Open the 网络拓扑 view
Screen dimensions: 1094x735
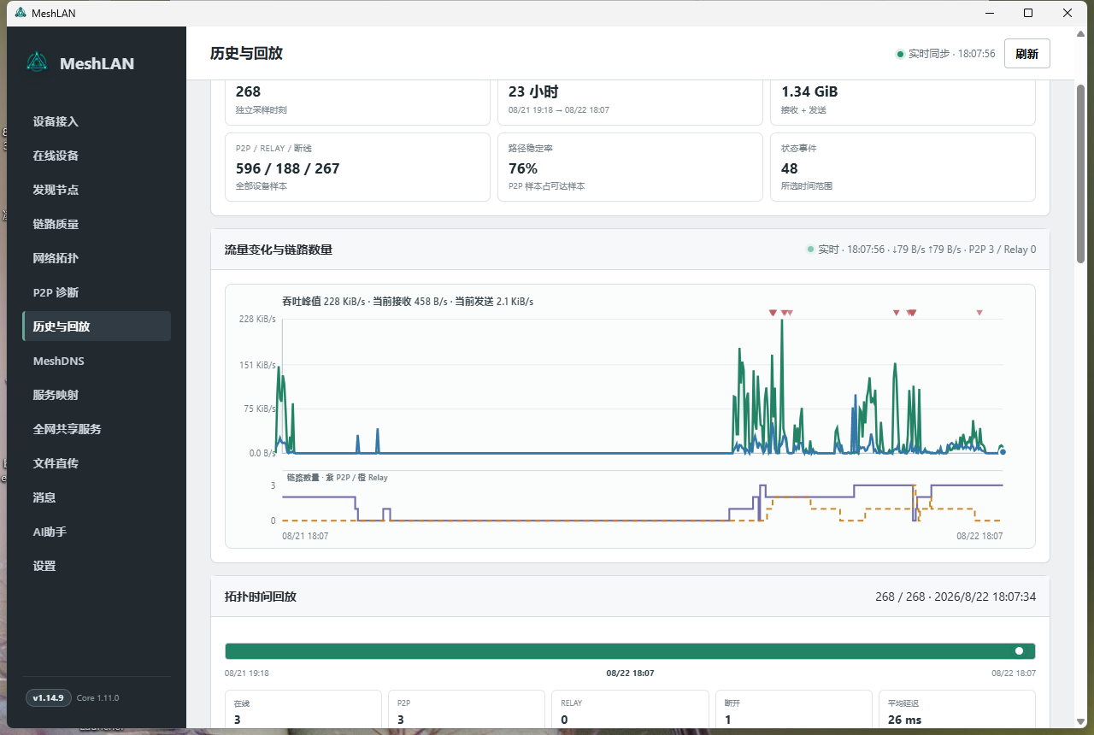click(x=97, y=258)
